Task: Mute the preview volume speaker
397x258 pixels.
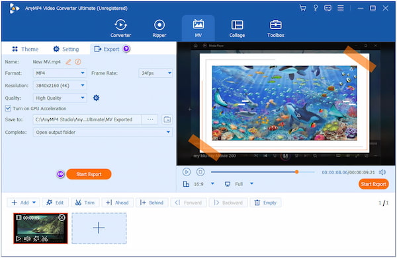Action: point(382,172)
